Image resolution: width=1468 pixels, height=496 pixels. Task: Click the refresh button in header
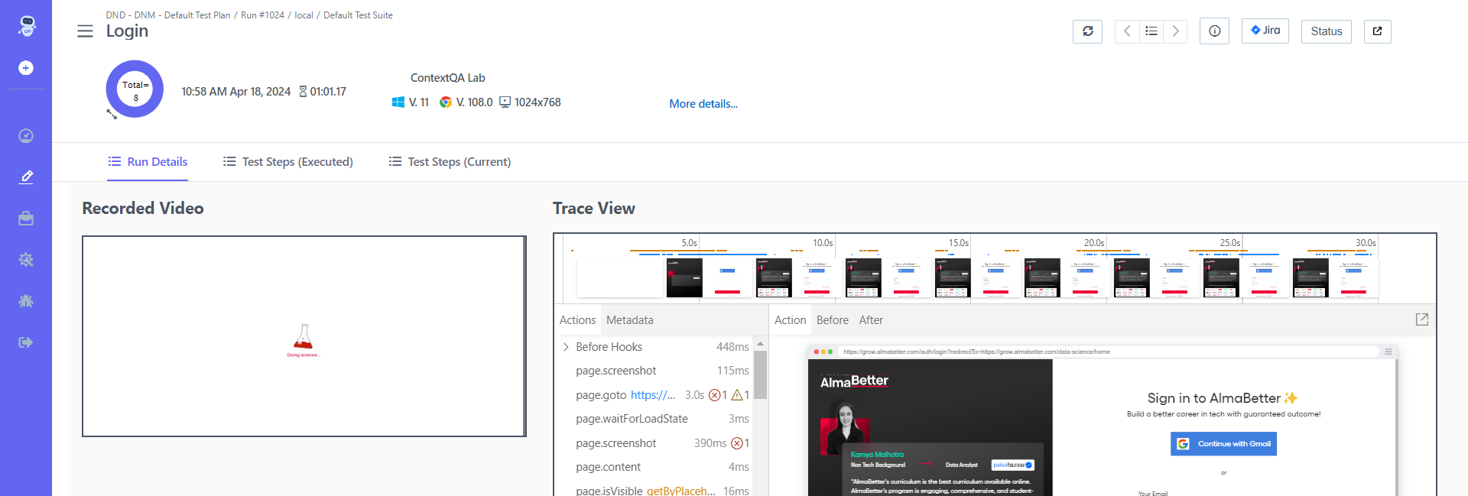pyautogui.click(x=1088, y=31)
